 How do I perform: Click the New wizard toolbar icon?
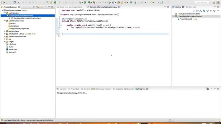pyautogui.click(x=2, y=2)
